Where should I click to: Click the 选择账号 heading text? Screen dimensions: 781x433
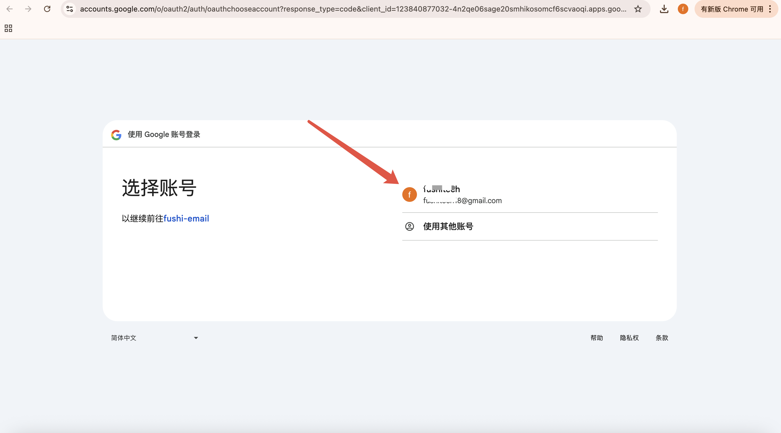click(x=159, y=188)
